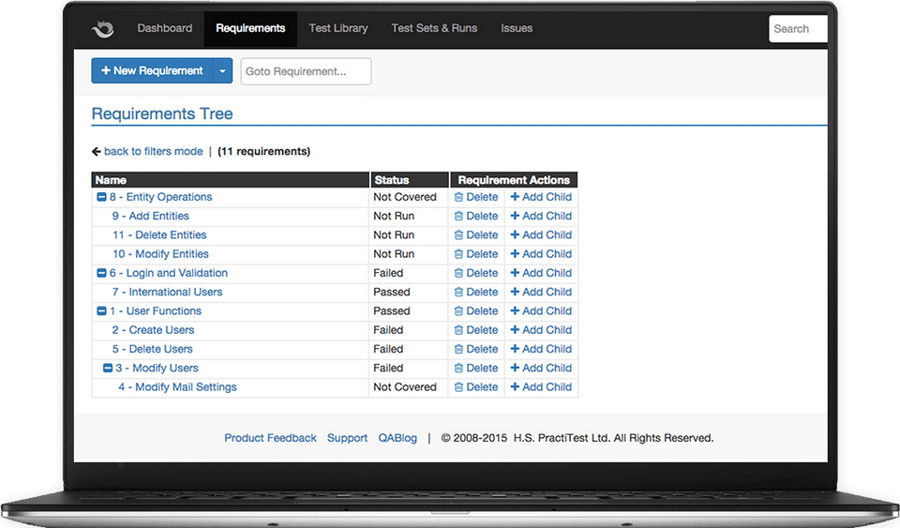Open requirement 11 - Delete Entities
This screenshot has height=528, width=900.
click(159, 234)
